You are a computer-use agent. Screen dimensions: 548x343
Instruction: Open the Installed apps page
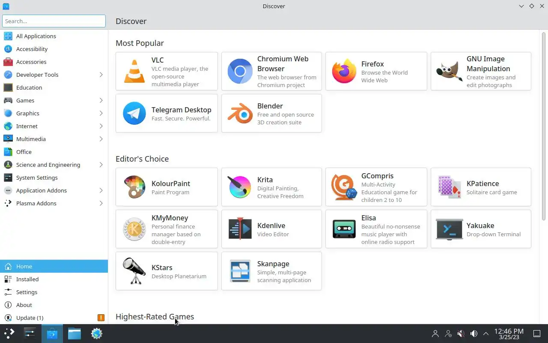[x=54, y=279]
